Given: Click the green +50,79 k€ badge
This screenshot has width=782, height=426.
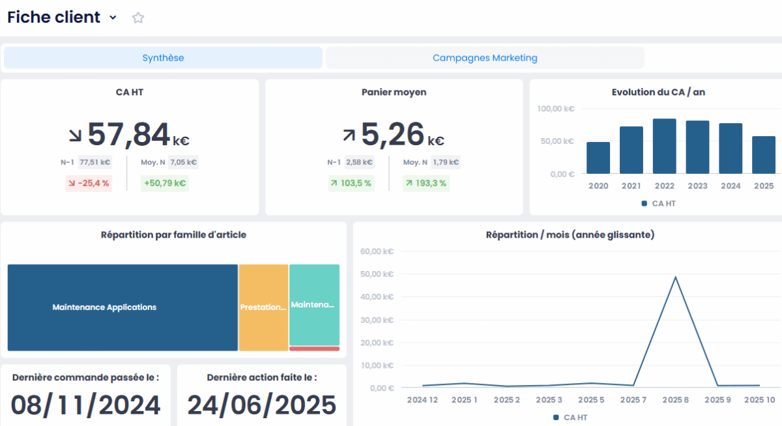Looking at the screenshot, I should pos(164,184).
